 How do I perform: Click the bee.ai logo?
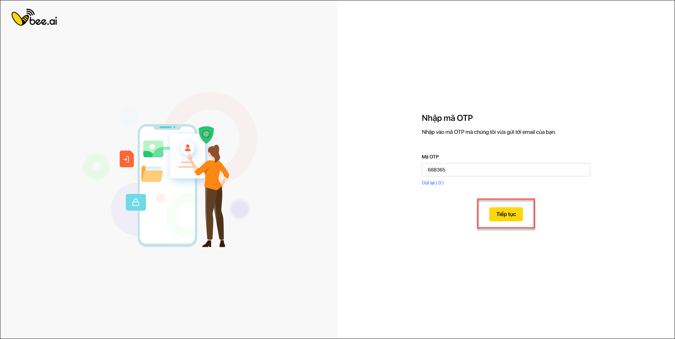coord(34,18)
